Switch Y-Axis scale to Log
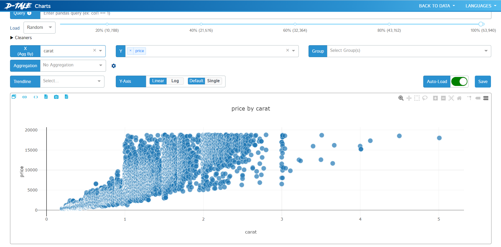The height and width of the screenshot is (247, 501). (x=175, y=81)
